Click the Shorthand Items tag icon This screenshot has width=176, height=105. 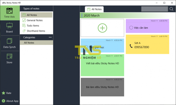[24, 31]
